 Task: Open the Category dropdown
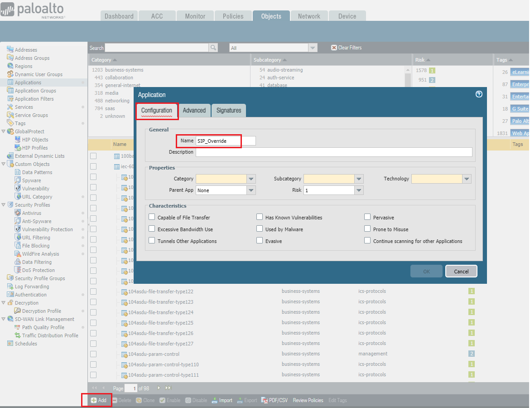pos(251,179)
